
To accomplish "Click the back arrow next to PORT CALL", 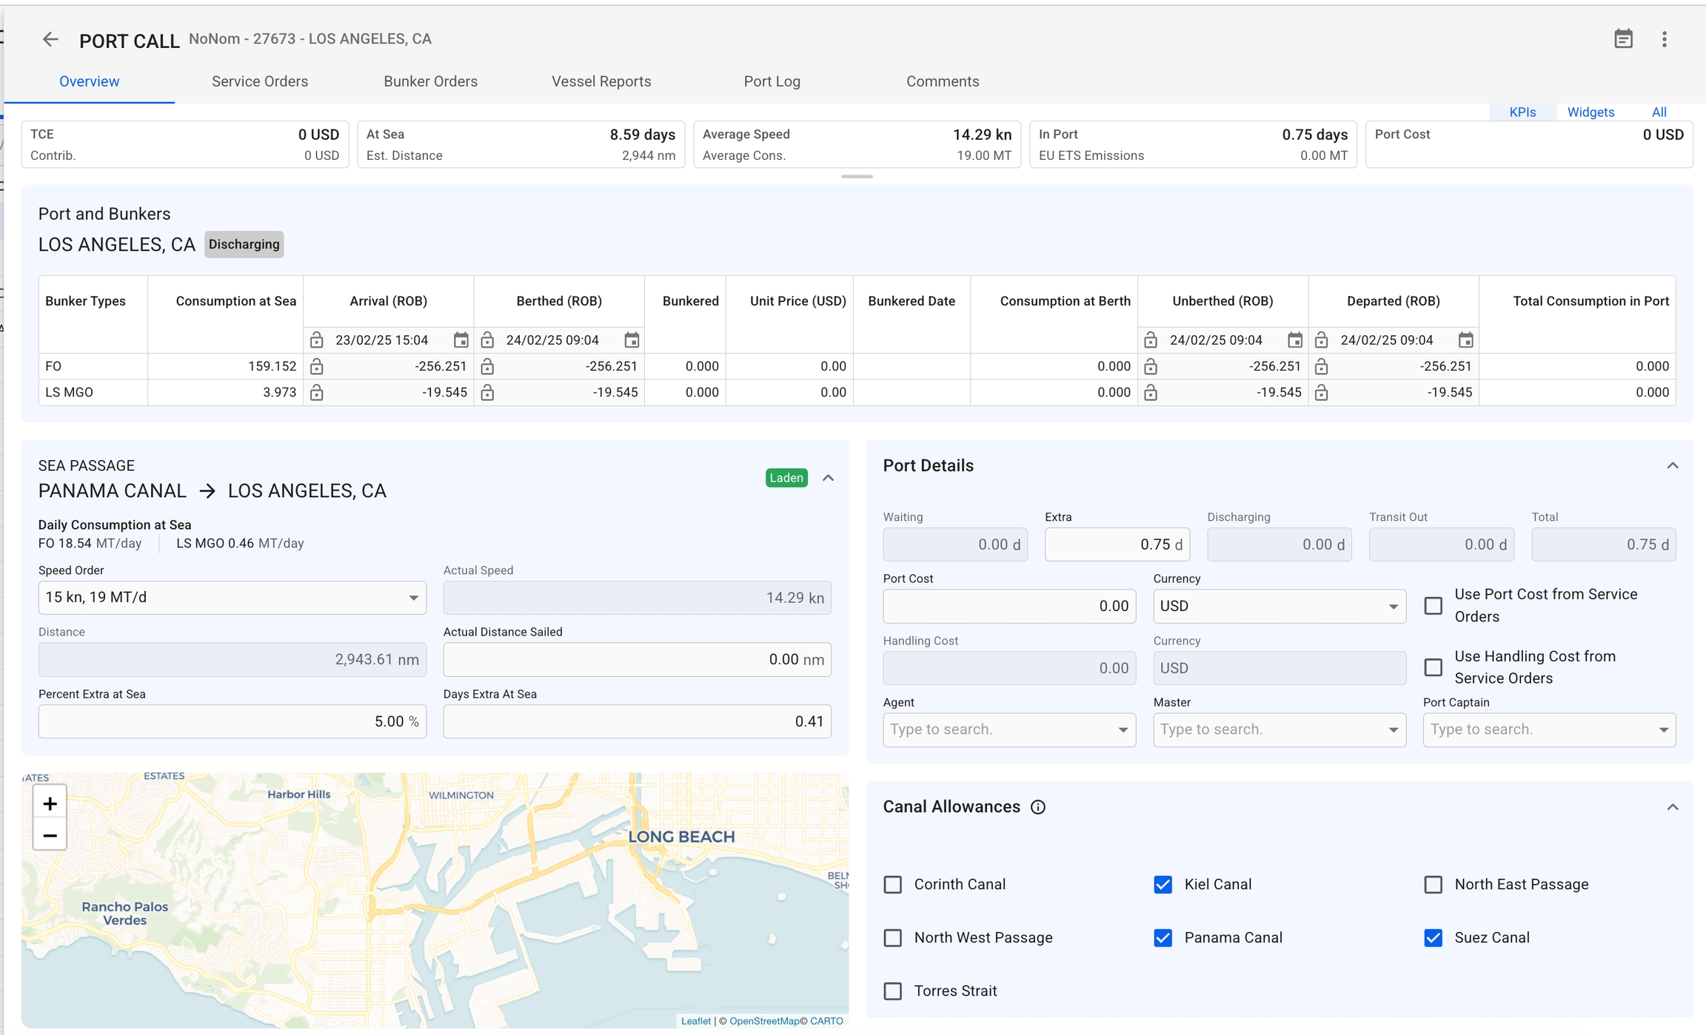I will point(50,39).
